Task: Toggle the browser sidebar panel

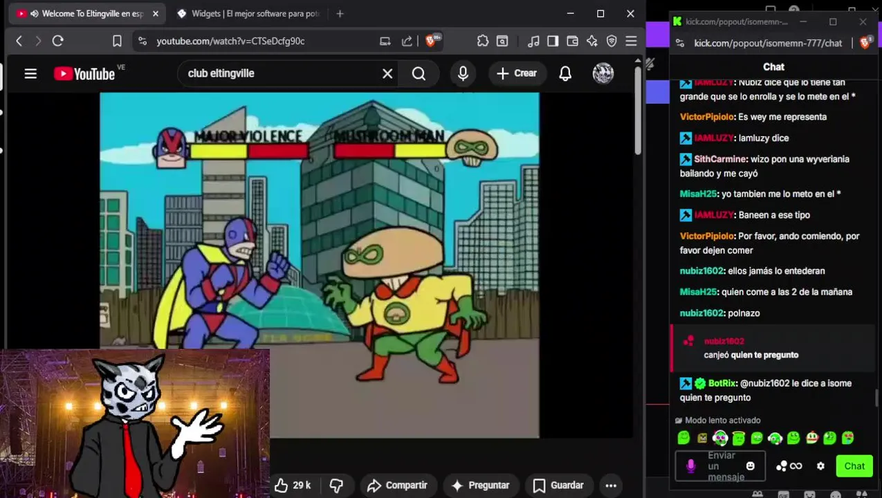Action: (x=553, y=41)
